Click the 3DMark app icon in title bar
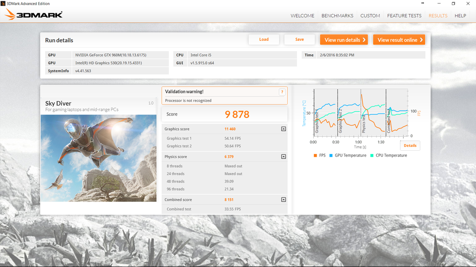Screen dimensions: 476x267 3,3
